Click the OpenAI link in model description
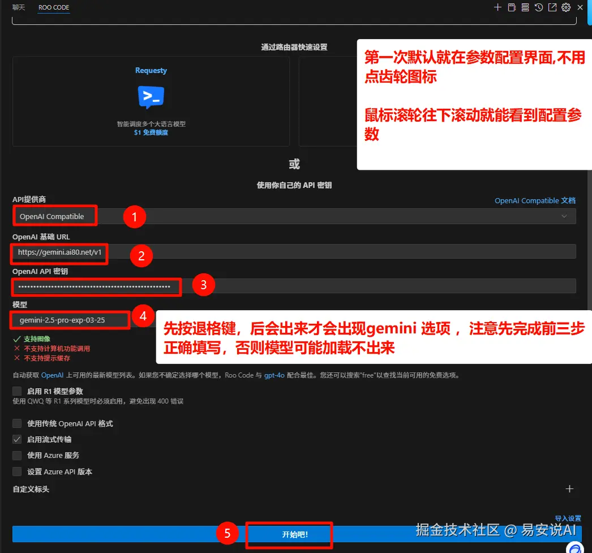Viewport: 592px width, 553px height. 52,375
